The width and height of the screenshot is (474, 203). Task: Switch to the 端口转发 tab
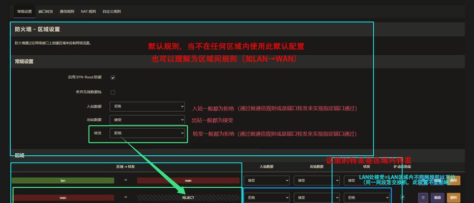(46, 12)
